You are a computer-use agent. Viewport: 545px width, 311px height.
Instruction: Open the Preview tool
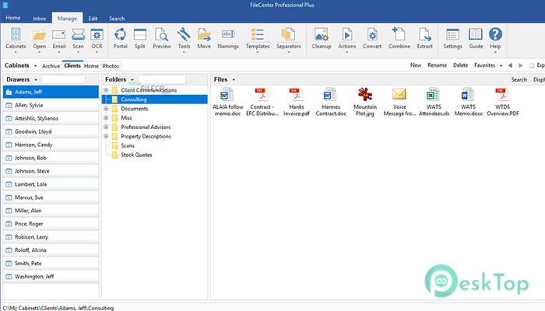click(x=162, y=39)
